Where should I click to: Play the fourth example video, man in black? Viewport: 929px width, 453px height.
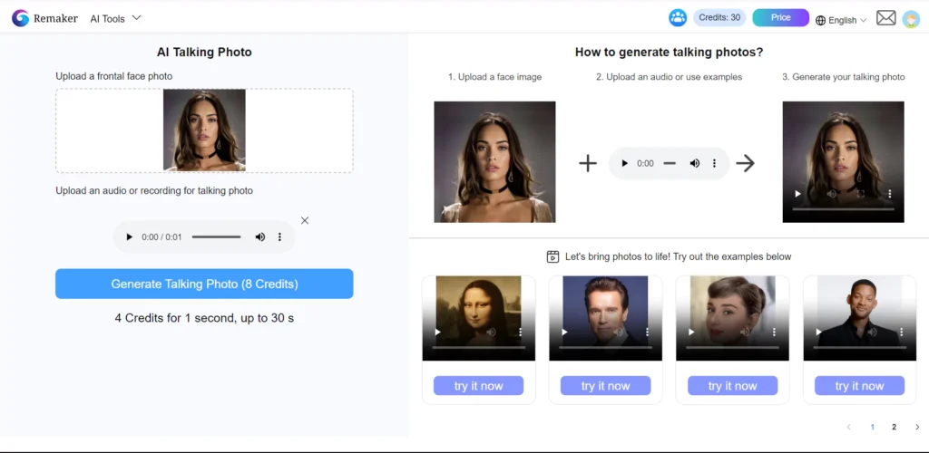click(818, 333)
